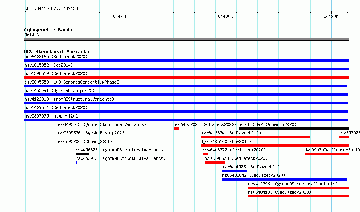The width and height of the screenshot is (360, 212).
Task: Open nsv5395676 (ByrskaBishop2022) label
Action: tap(91, 133)
